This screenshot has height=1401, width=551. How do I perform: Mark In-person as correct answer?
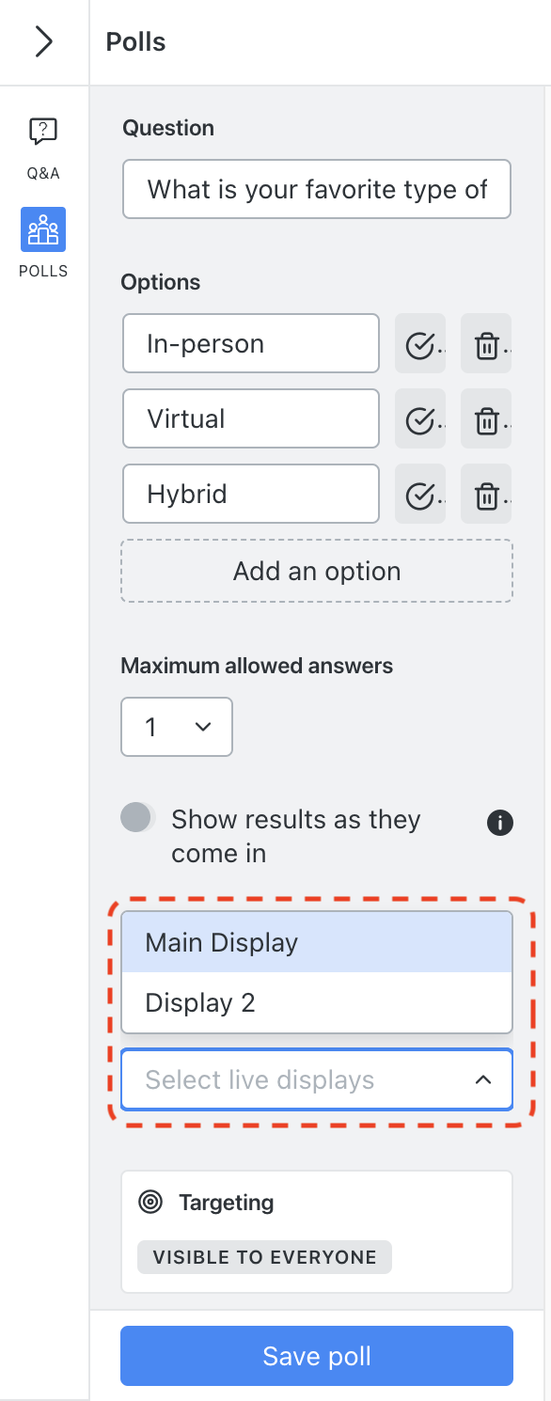click(420, 344)
